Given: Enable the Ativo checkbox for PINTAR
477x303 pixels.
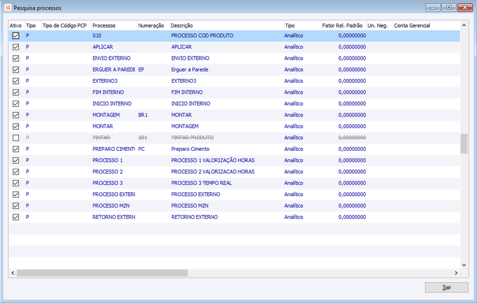Looking at the screenshot, I should point(16,138).
